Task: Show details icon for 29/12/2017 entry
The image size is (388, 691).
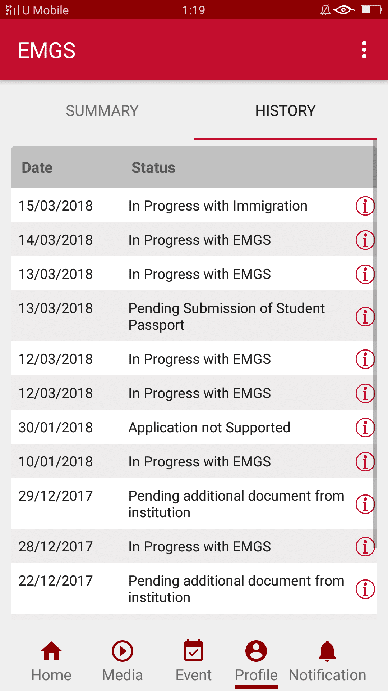Action: (365, 504)
